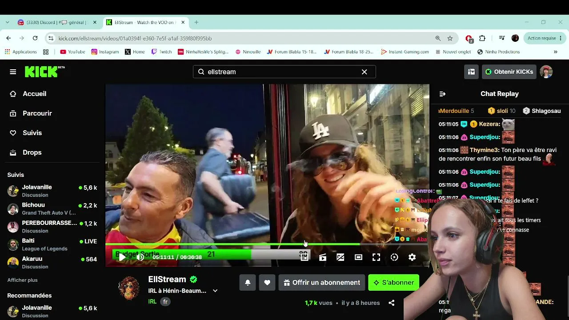The image size is (569, 320).
Task: Click the kick.com address bar URL
Action: [135, 38]
